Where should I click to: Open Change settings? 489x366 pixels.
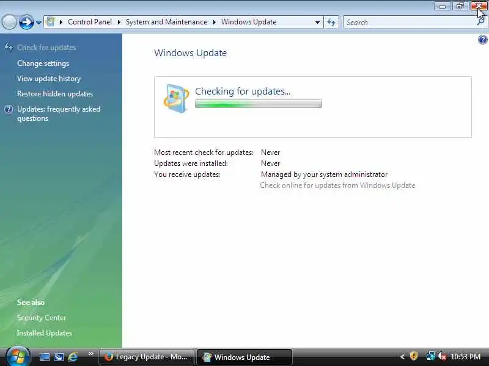(43, 63)
